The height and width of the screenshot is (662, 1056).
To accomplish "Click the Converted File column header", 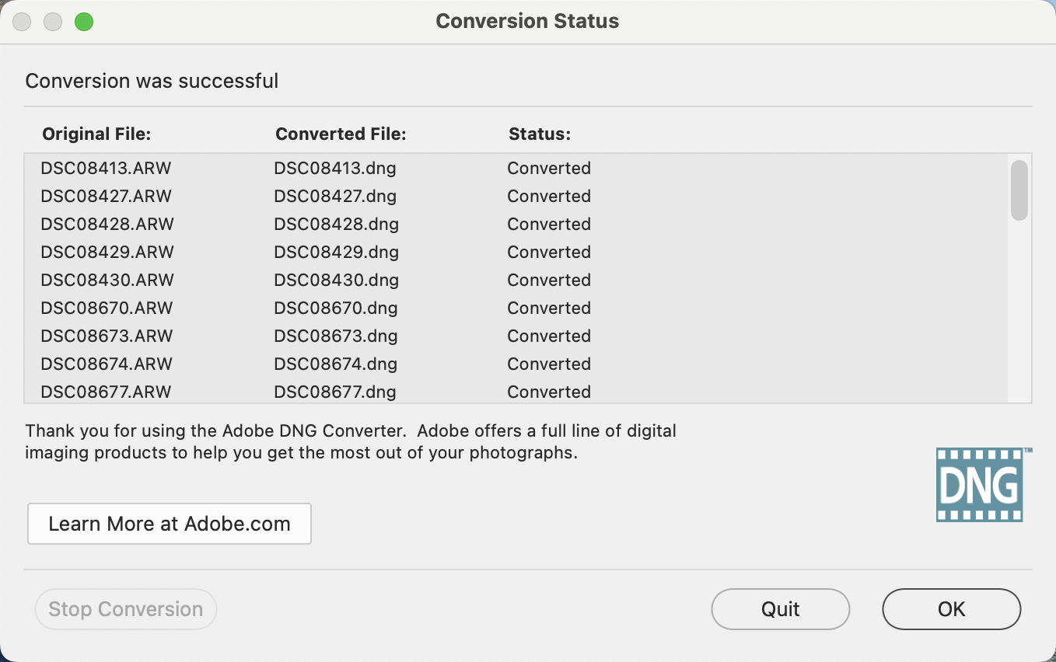I will (x=341, y=134).
